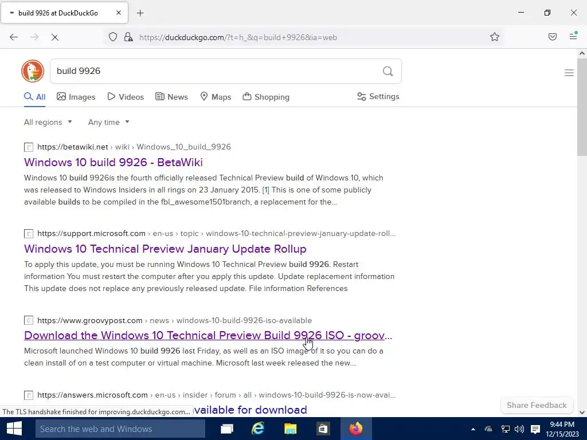
Task: Open the tracking protection shield icon
Action: pos(113,37)
